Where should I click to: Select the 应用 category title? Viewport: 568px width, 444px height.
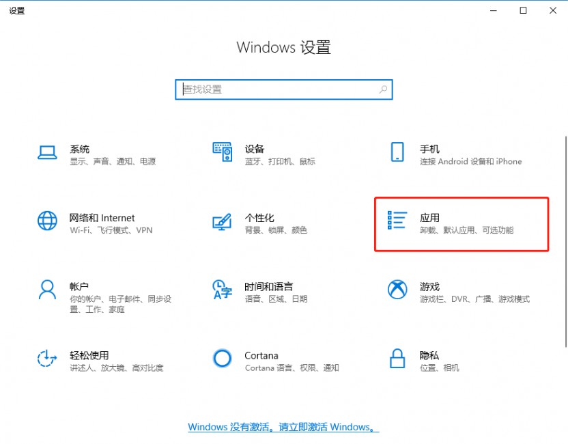coord(429,218)
